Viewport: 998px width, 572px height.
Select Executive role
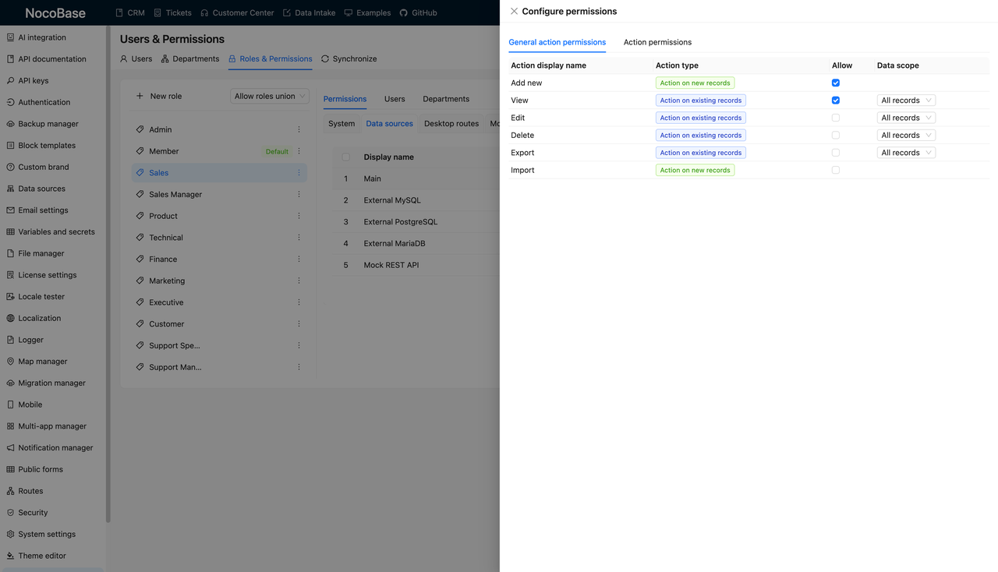tap(219, 302)
